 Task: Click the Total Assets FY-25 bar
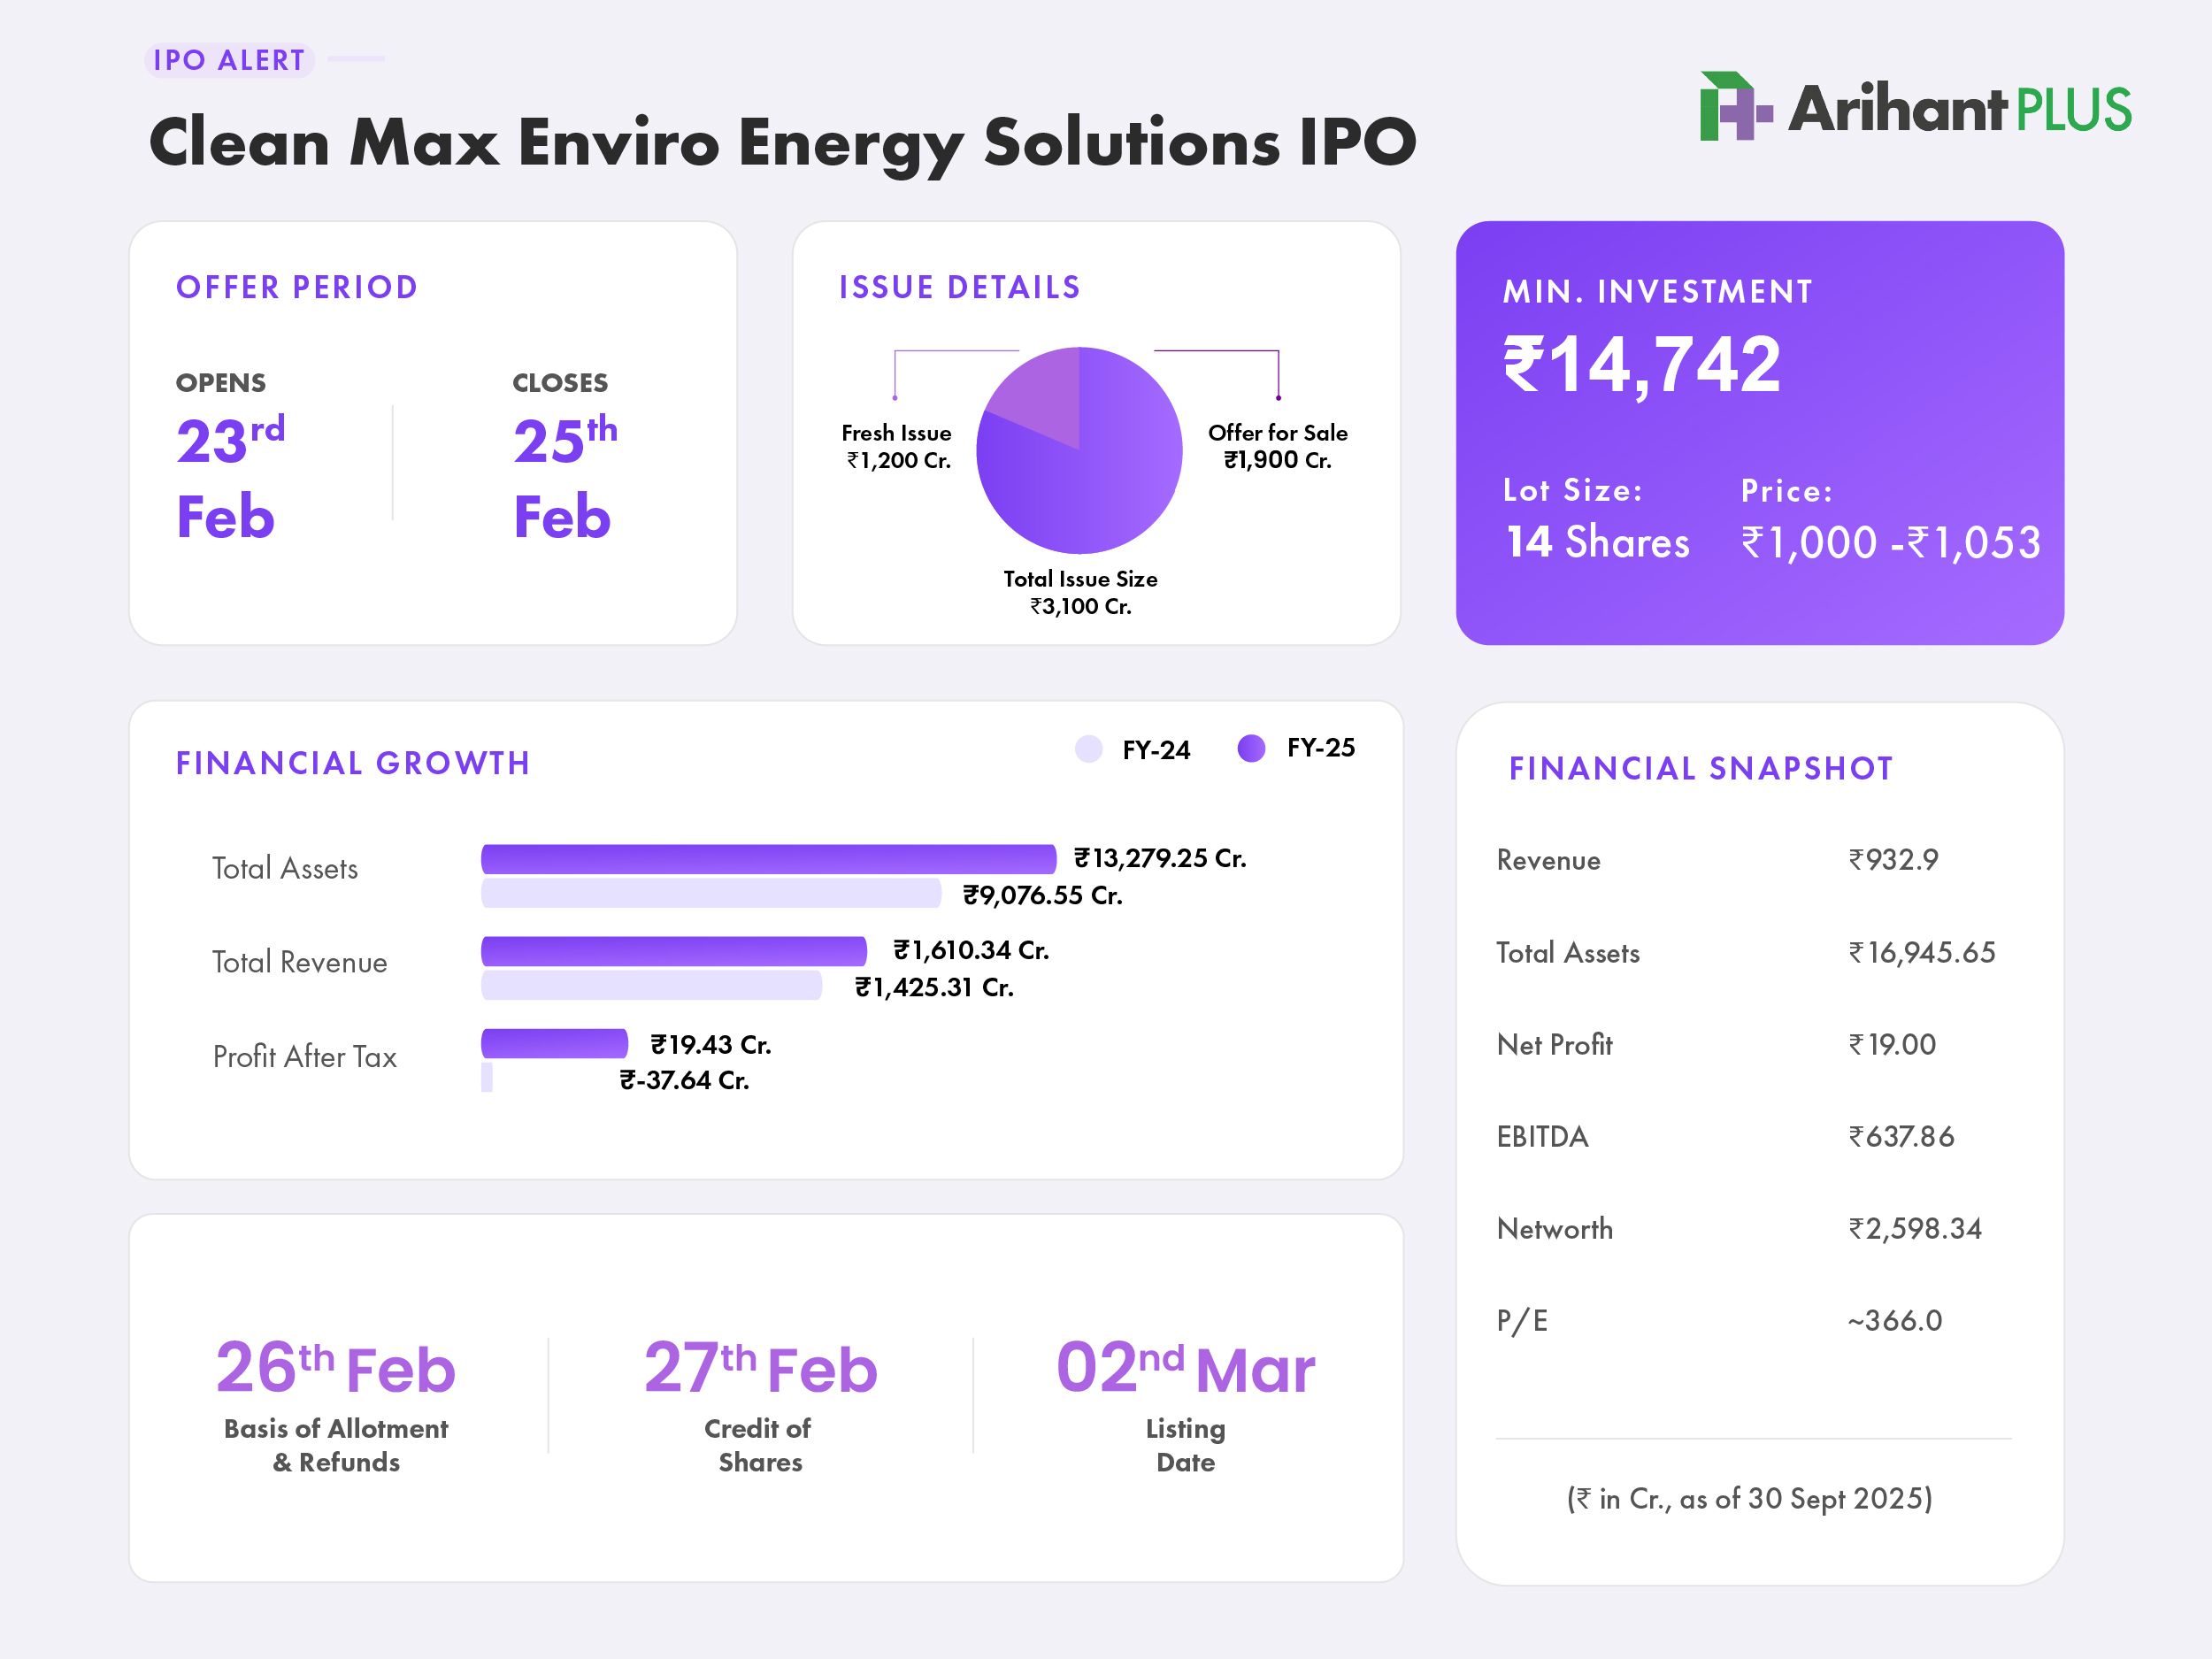click(x=770, y=858)
